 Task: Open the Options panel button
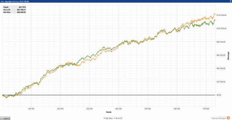click(x=5, y=118)
